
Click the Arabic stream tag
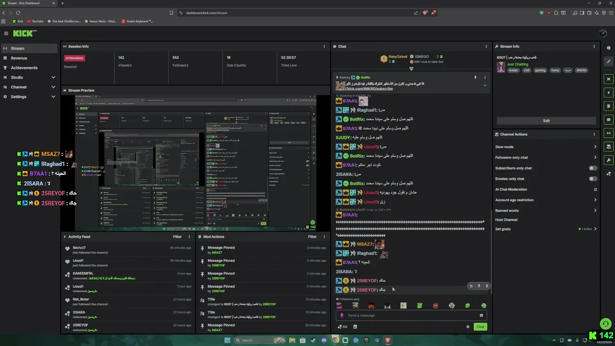(514, 70)
